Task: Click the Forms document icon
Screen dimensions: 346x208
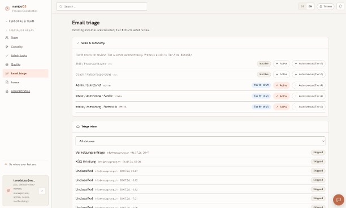Action: coord(7,83)
